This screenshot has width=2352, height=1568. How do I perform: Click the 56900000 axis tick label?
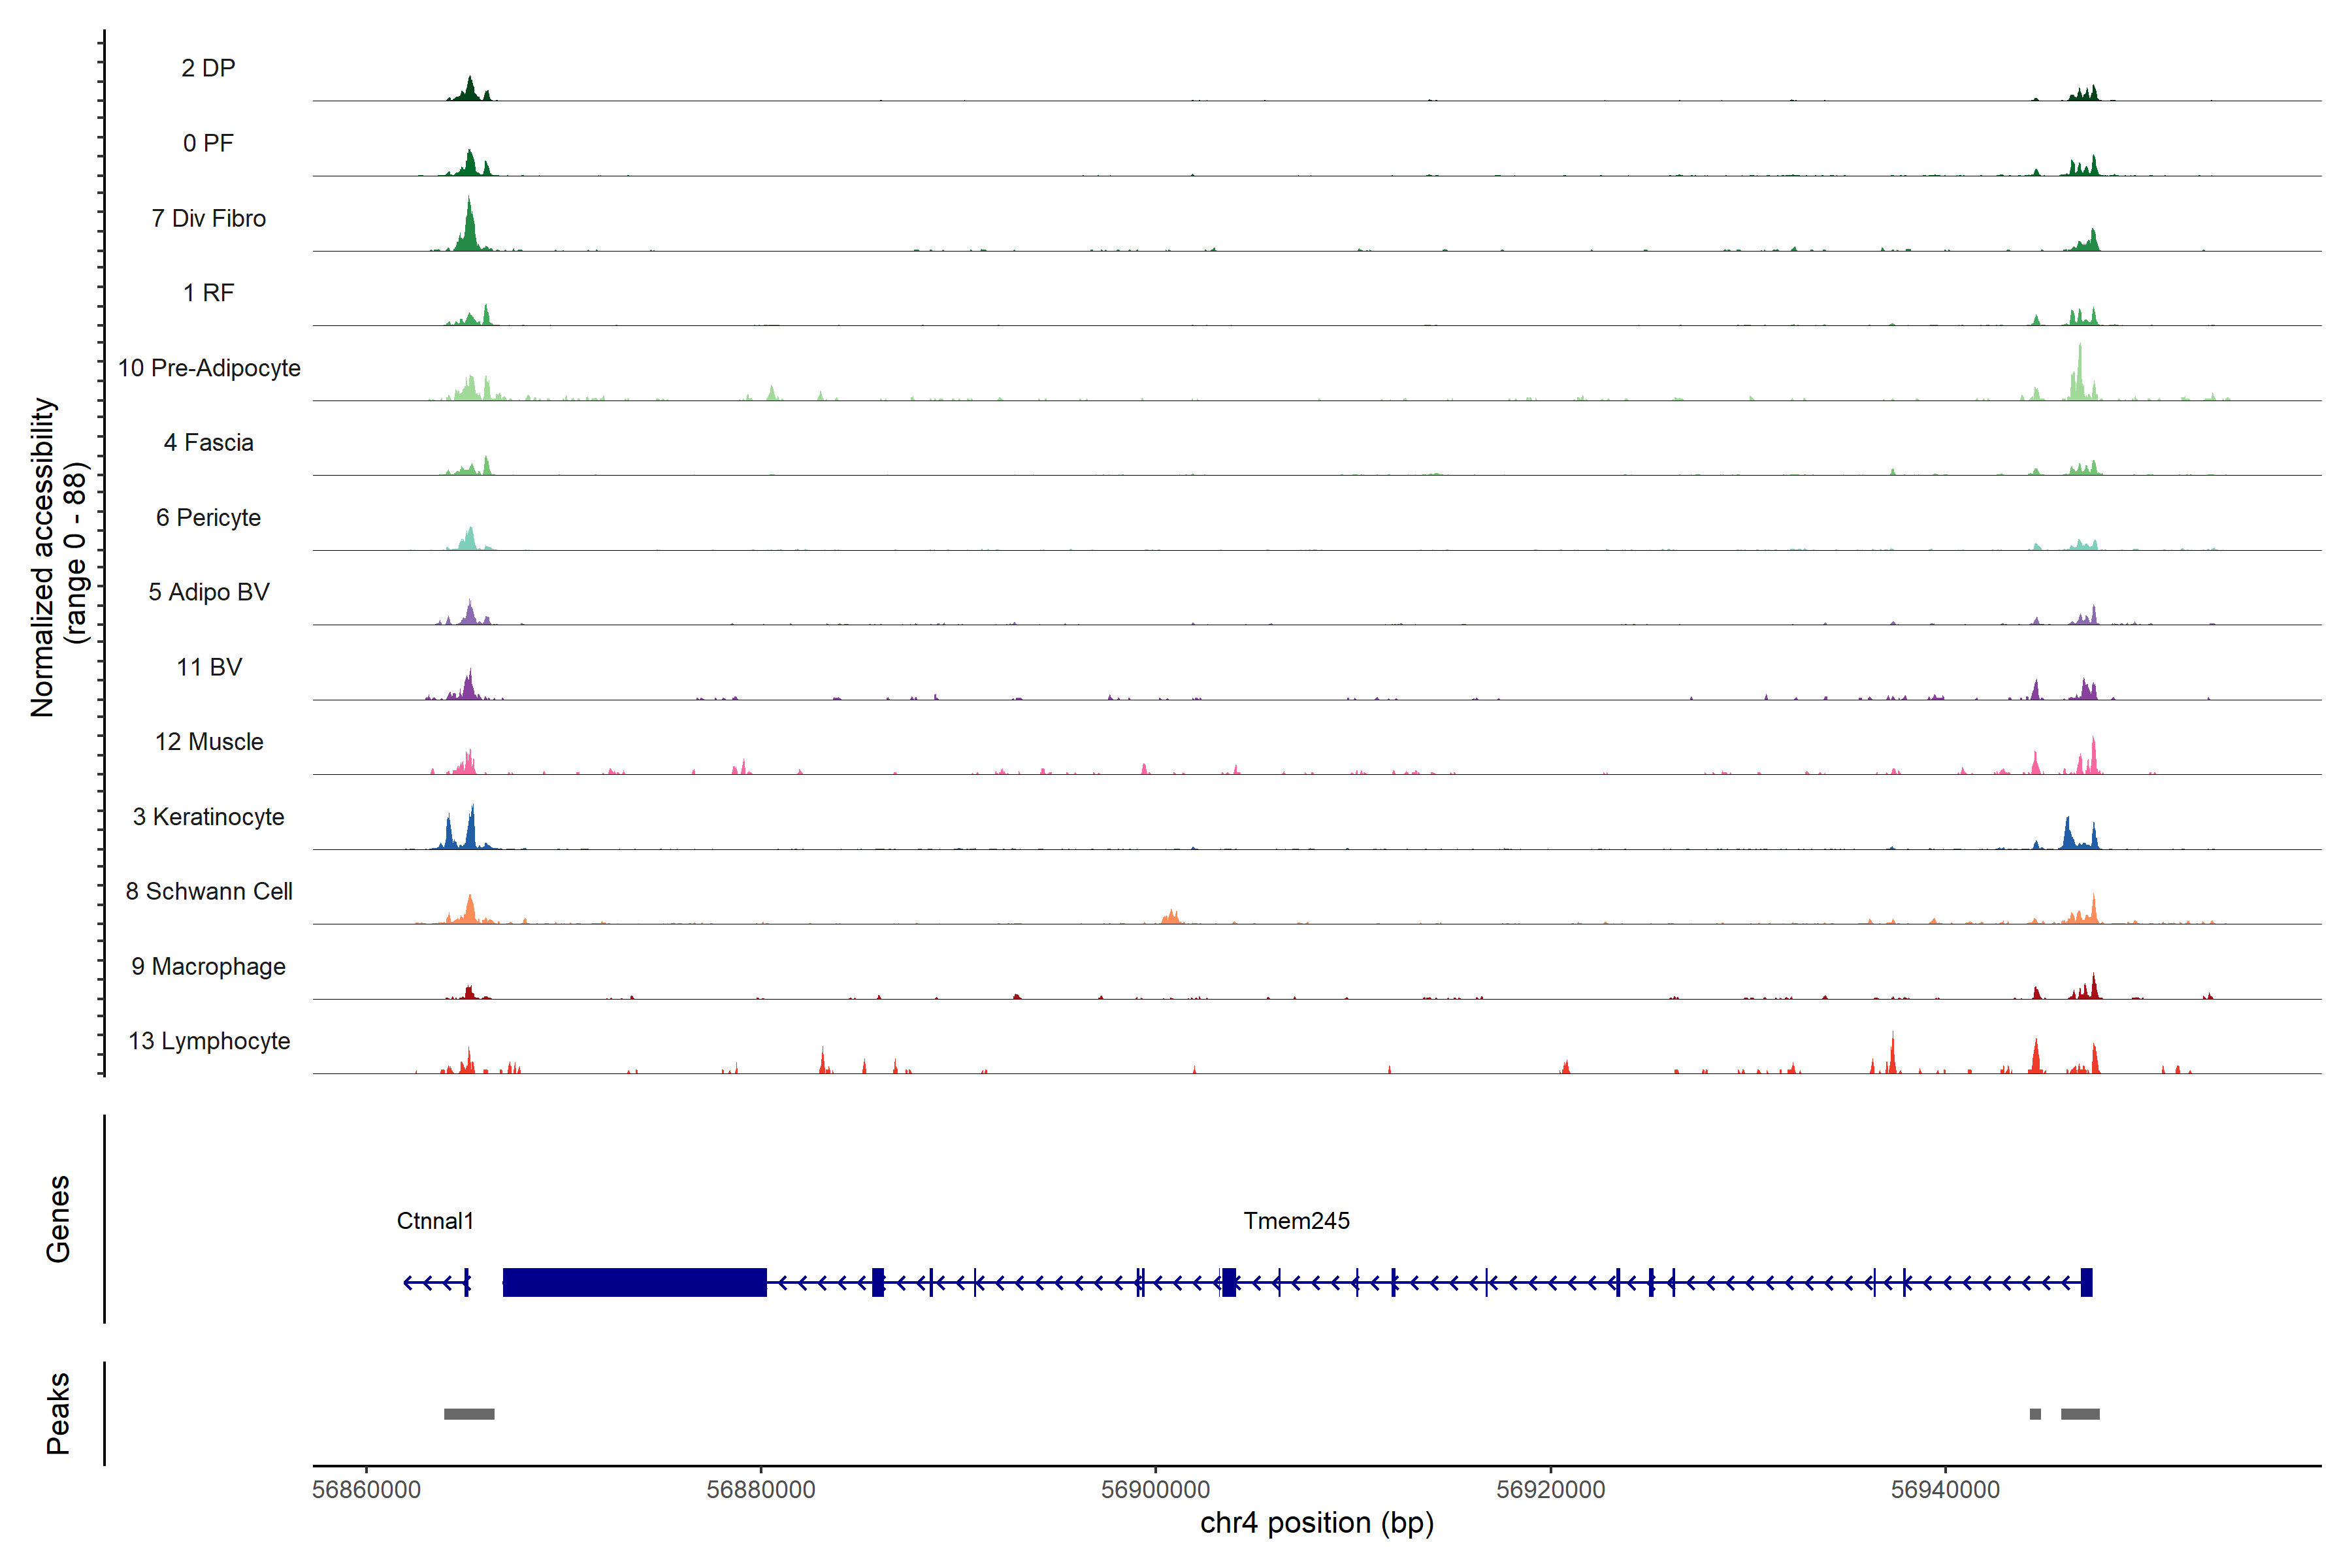coord(1155,1490)
